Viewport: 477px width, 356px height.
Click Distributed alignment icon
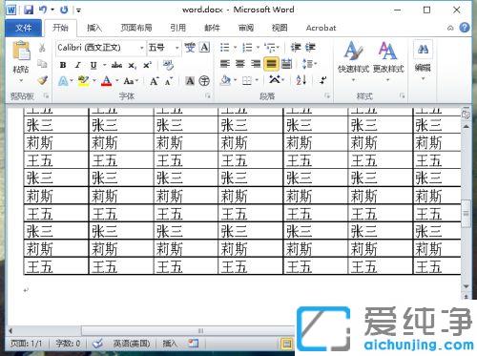286,64
